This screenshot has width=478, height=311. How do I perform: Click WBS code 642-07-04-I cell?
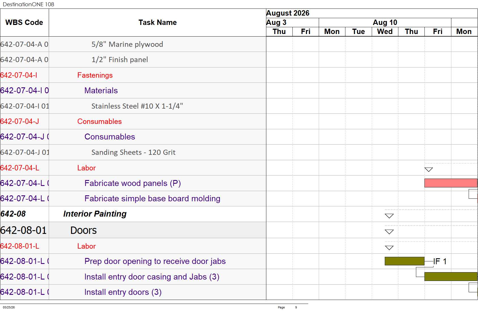click(24, 75)
